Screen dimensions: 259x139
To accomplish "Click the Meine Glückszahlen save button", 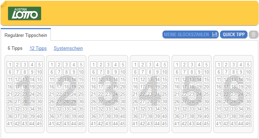I will [191, 34].
